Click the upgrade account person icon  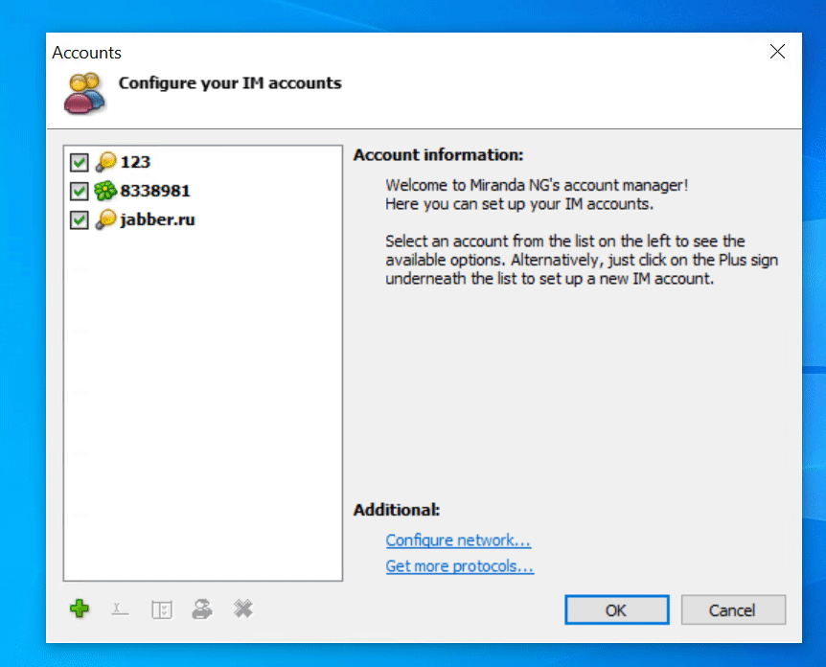coord(202,609)
